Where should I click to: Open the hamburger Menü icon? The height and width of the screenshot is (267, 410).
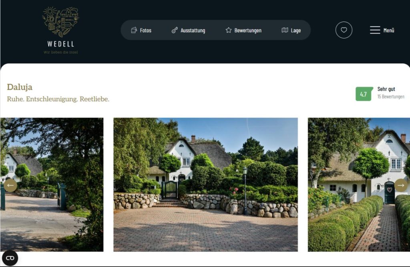(x=375, y=30)
